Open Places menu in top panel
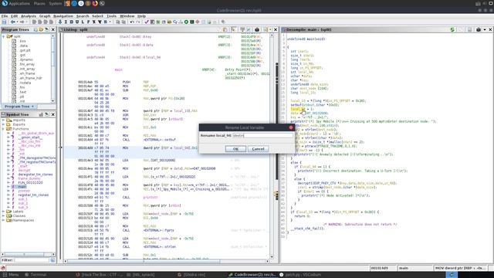The height and width of the screenshot is (278, 494). 39,3
